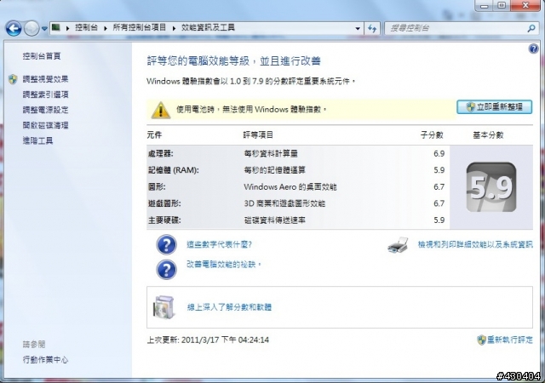Open 線上深入了解分數和軟體 link

(229, 307)
